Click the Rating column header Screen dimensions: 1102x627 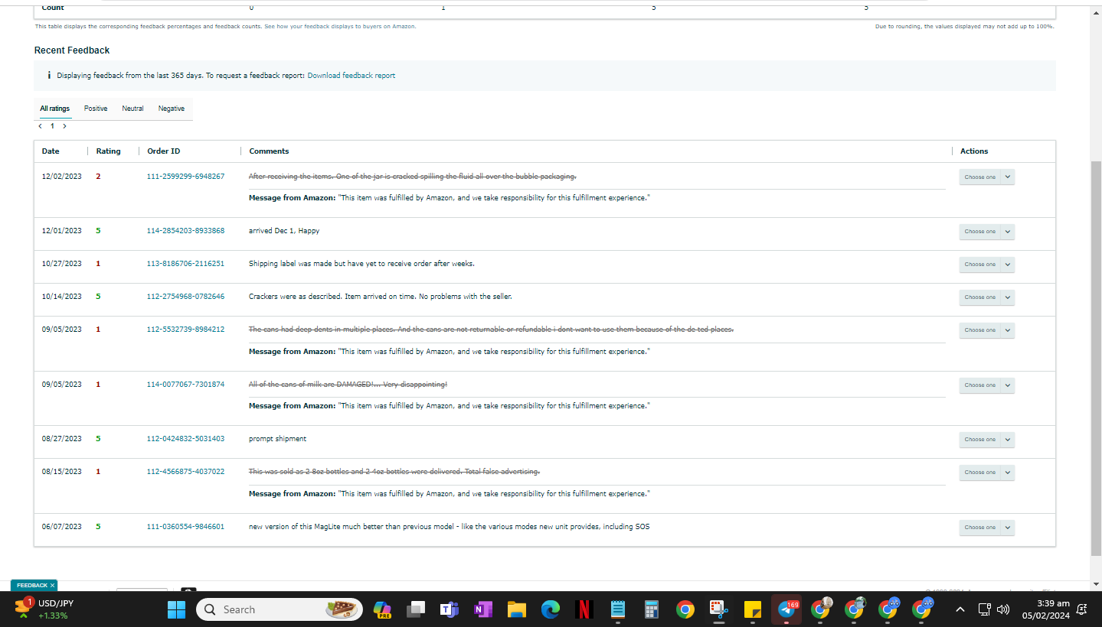click(x=108, y=151)
